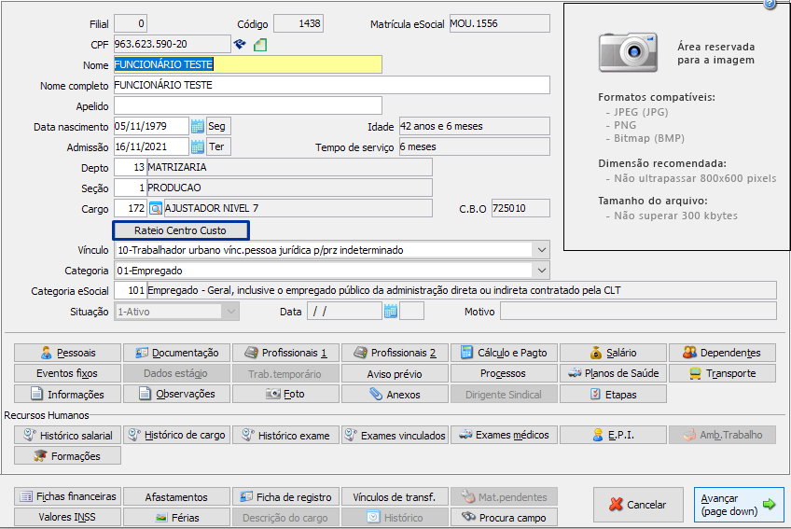The height and width of the screenshot is (529, 791).
Task: Open Histórico salarial
Action: [x=67, y=435]
